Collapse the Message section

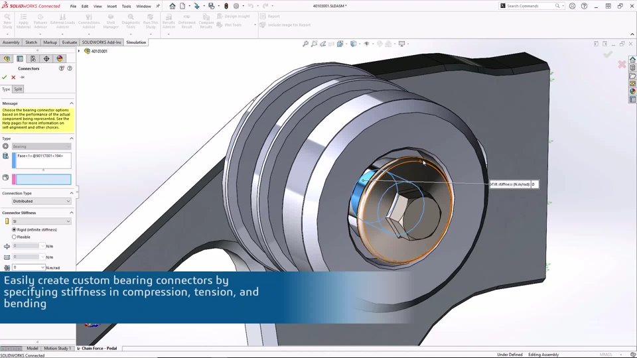tap(72, 103)
